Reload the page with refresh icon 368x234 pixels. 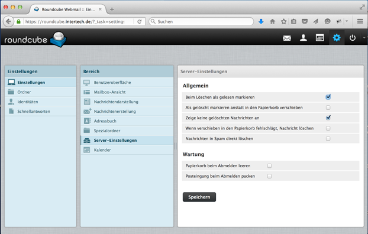(x=140, y=22)
